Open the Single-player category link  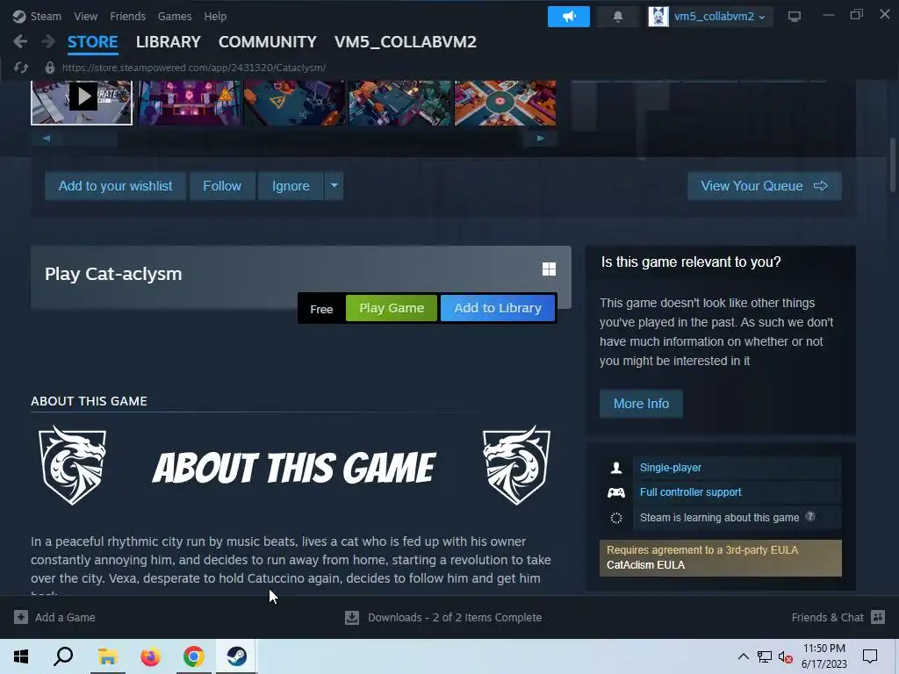click(x=670, y=468)
